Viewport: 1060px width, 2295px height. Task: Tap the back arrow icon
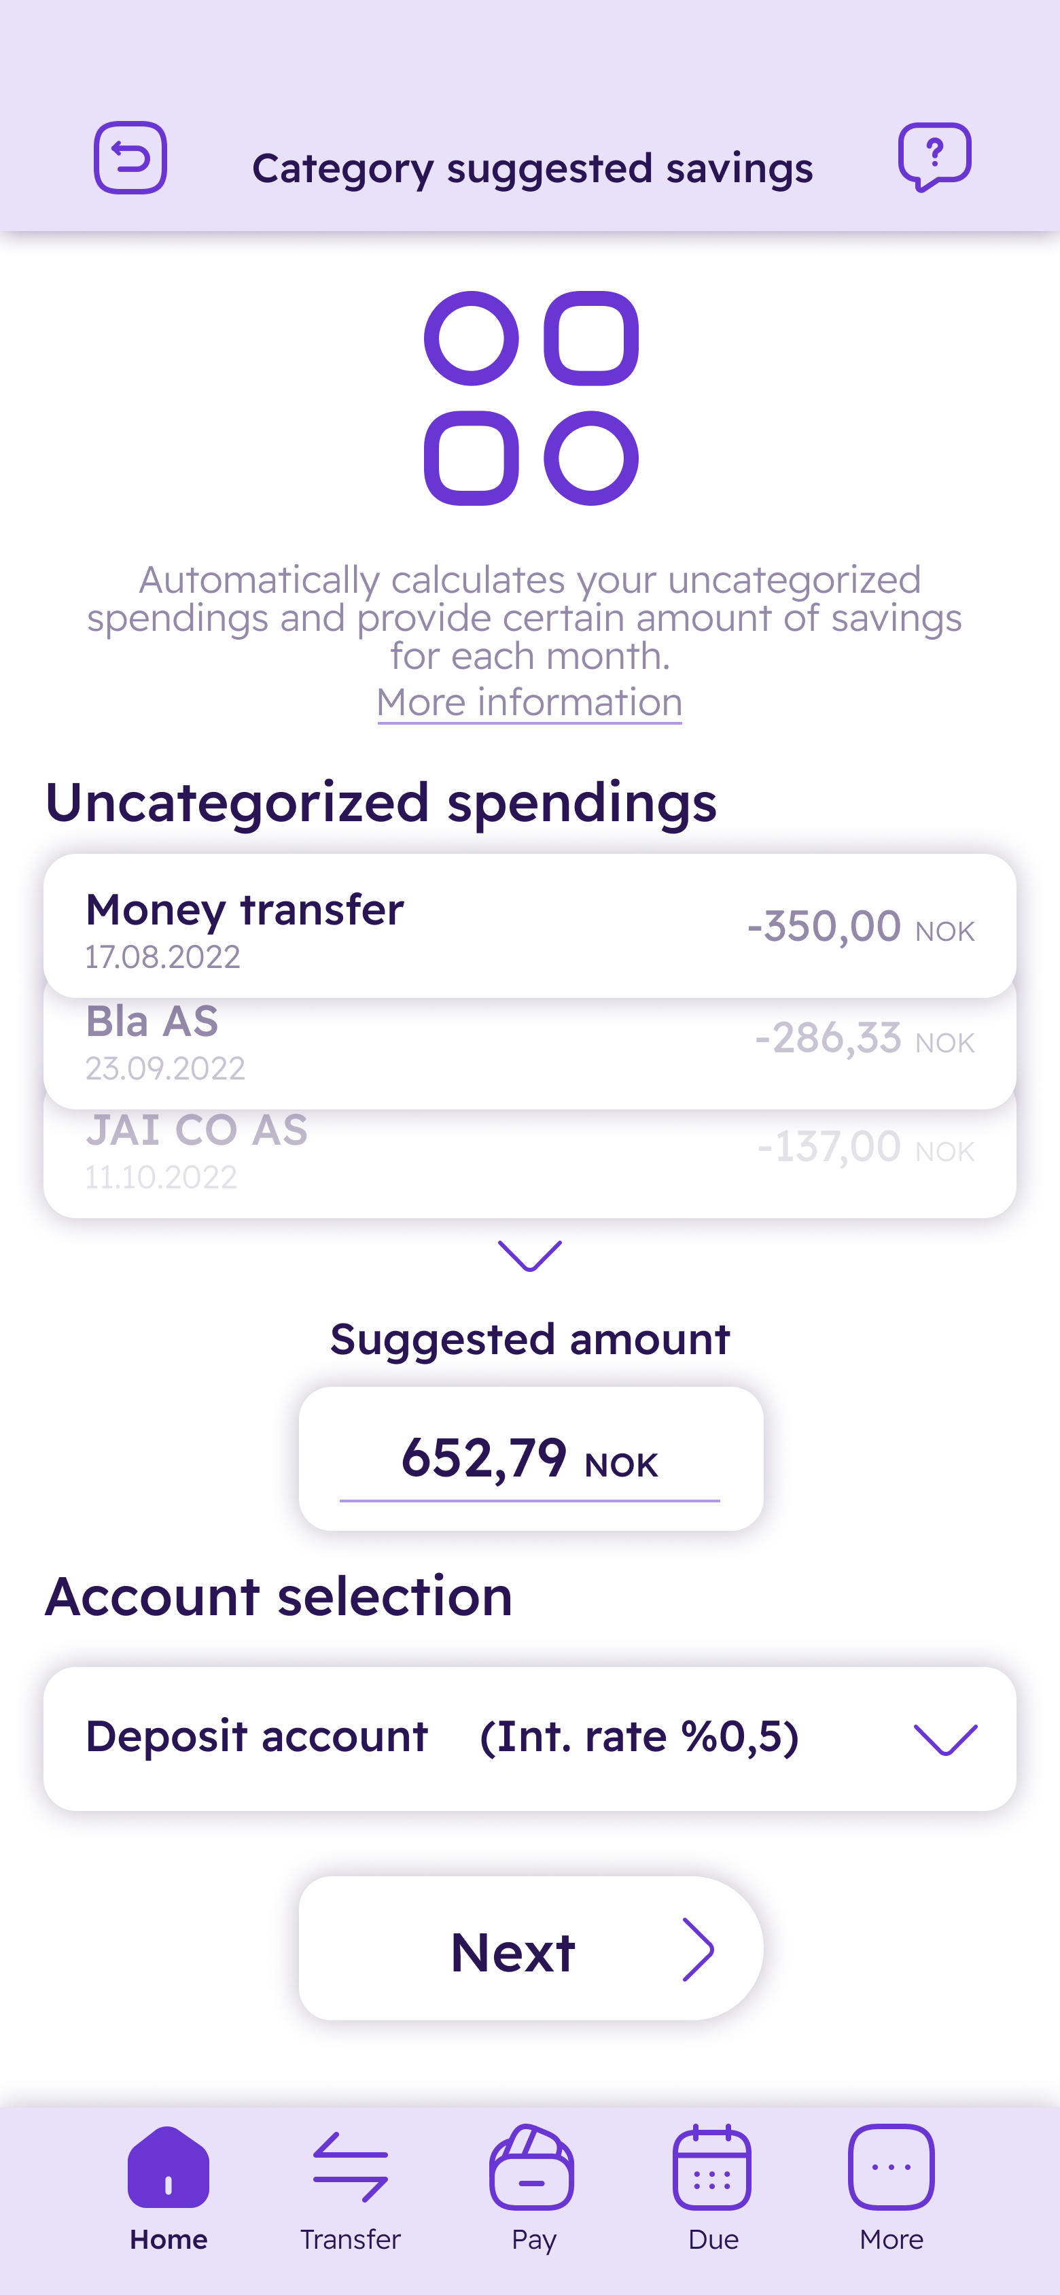(130, 158)
